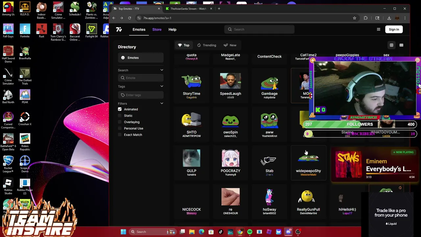Focus the Emote search field
Viewport: 421px width, 237px height.
[141, 78]
